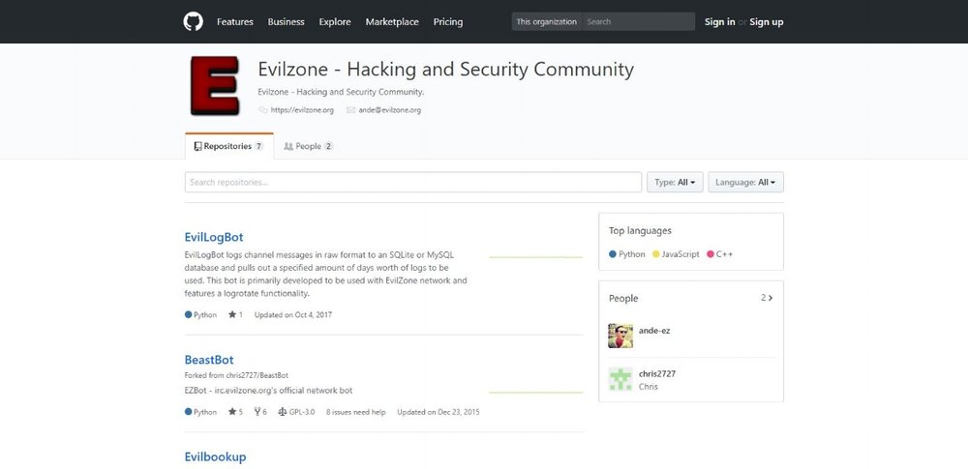Screen dimensions: 968x469
Task: Click the GitHub octocat logo
Action: [194, 21]
